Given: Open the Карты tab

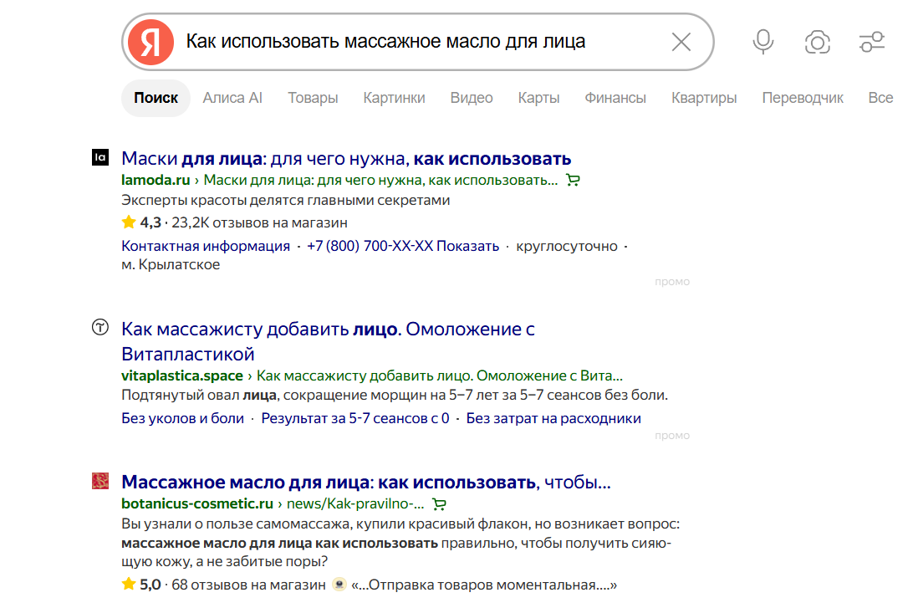Looking at the screenshot, I should click(x=538, y=98).
